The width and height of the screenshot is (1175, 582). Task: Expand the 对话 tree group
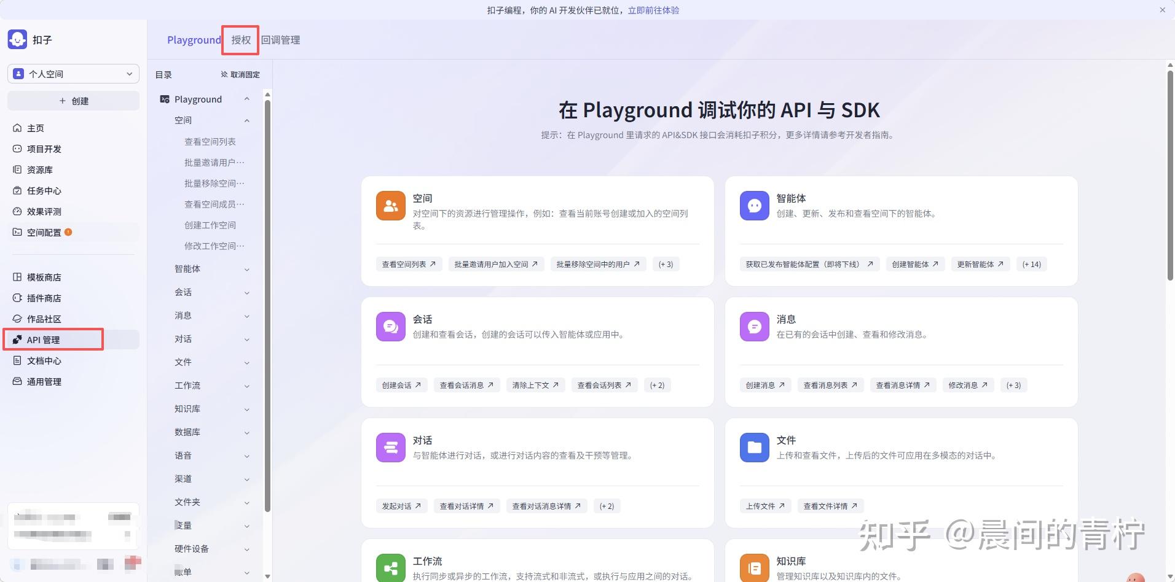coord(247,339)
